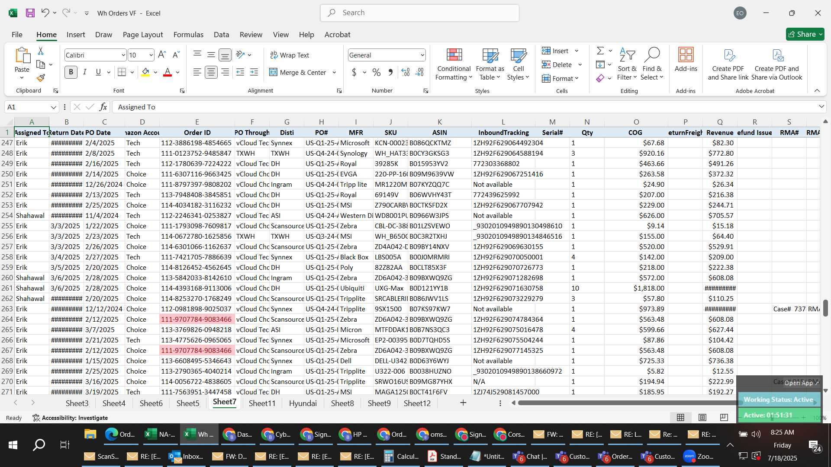
Task: Toggle Middle Align
Action: (x=211, y=54)
